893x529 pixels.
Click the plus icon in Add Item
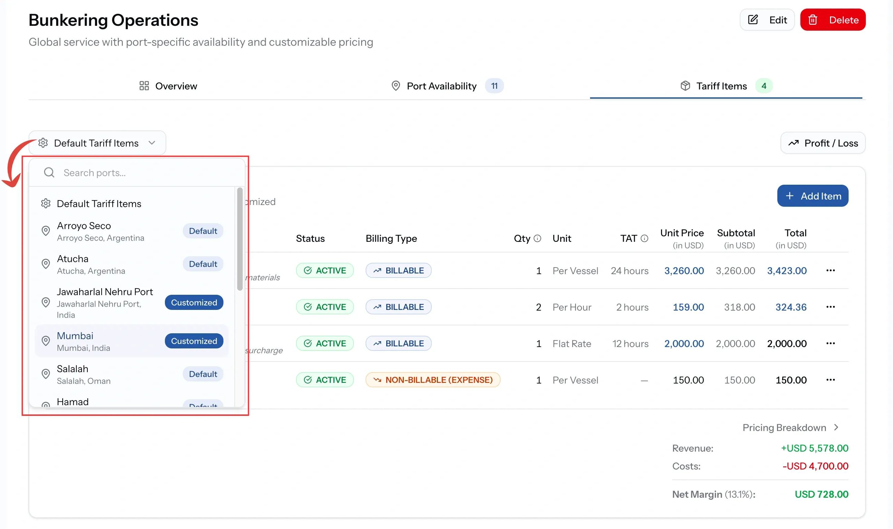point(789,196)
